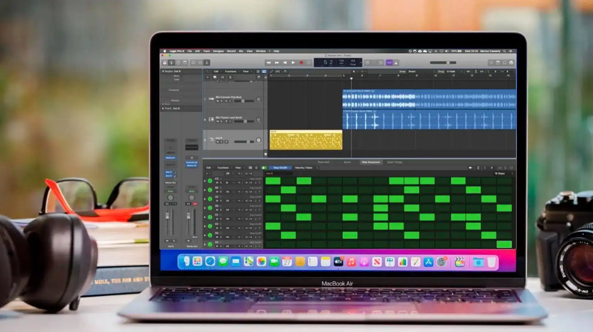Open Smart Controls toolbar button

pyautogui.click(x=193, y=63)
